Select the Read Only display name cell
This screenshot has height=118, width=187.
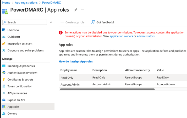67,78
